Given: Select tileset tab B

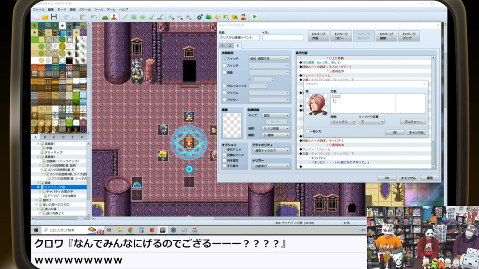Looking at the screenshot, I should (44, 137).
